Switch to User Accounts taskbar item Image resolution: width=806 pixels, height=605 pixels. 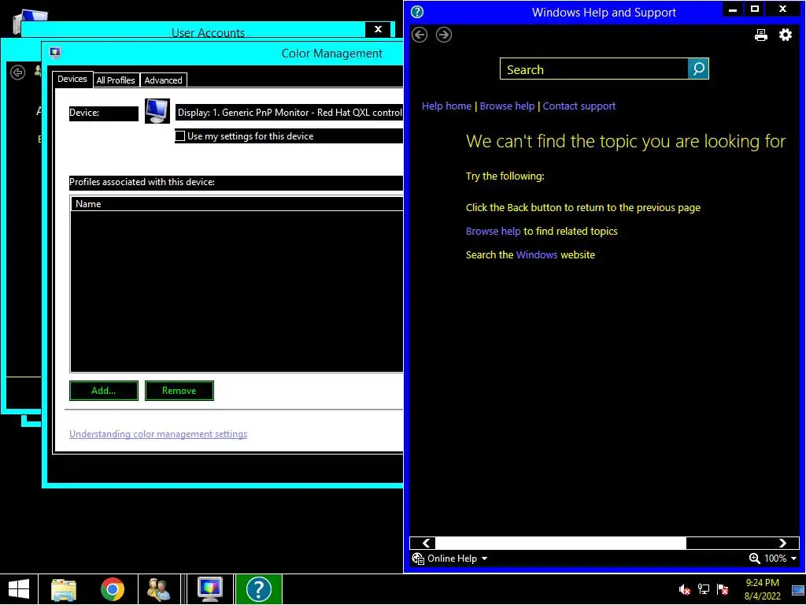tap(158, 589)
